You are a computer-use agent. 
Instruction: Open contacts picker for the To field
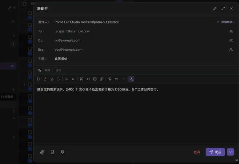[231, 31]
